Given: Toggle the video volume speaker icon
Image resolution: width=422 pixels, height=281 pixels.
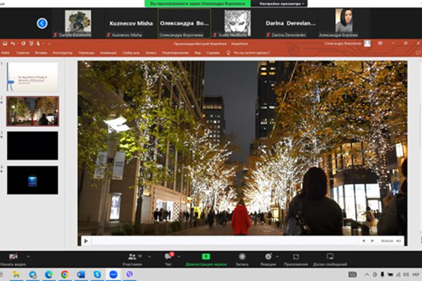Looking at the screenshot, I should (x=399, y=241).
